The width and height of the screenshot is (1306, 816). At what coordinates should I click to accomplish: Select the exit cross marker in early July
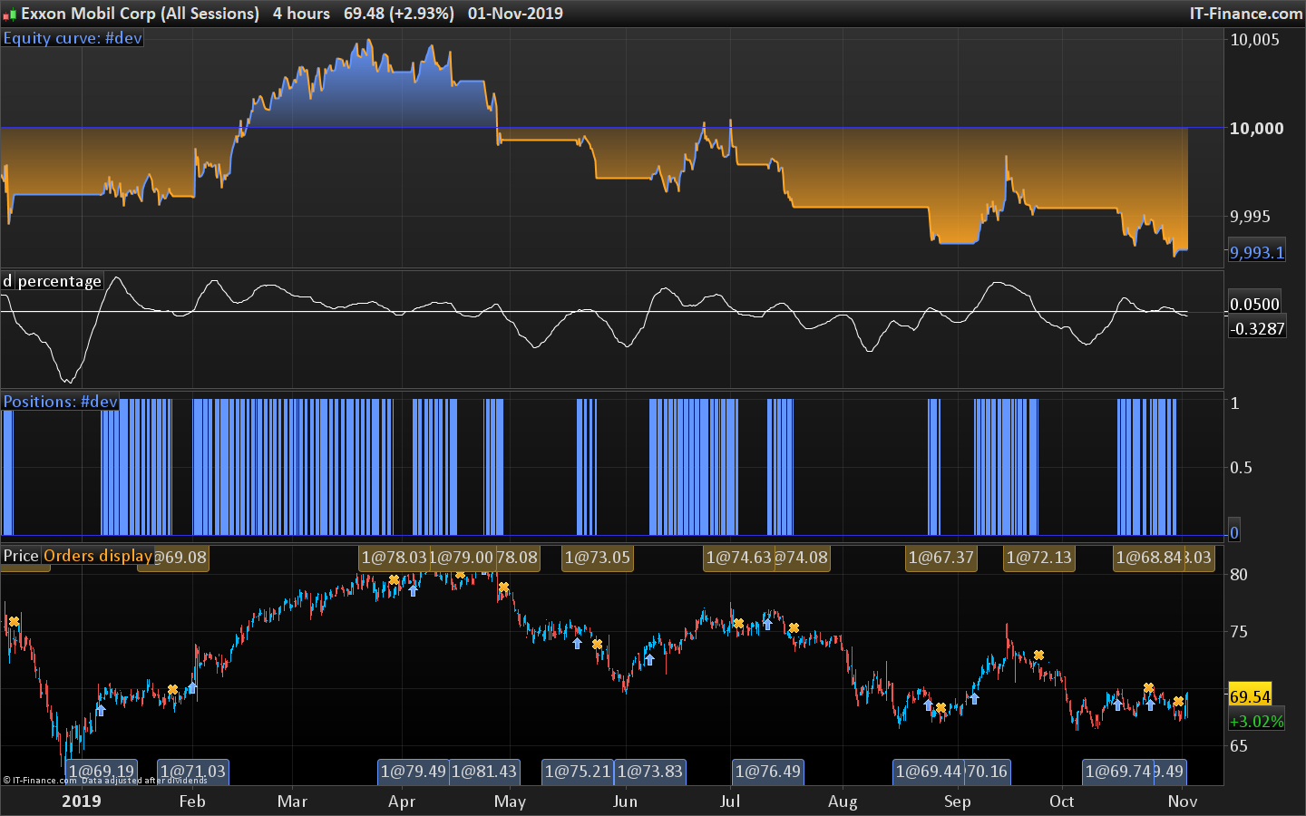pos(738,624)
